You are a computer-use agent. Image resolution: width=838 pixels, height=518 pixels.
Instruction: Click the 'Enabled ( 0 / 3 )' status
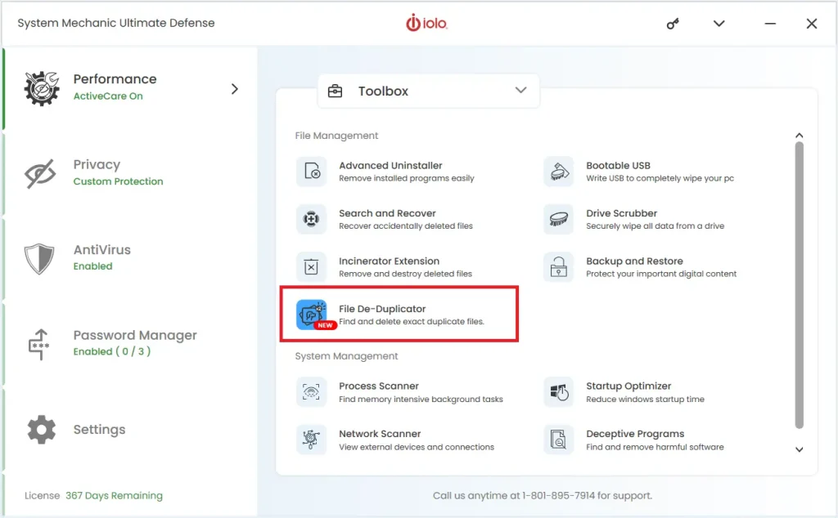(111, 351)
